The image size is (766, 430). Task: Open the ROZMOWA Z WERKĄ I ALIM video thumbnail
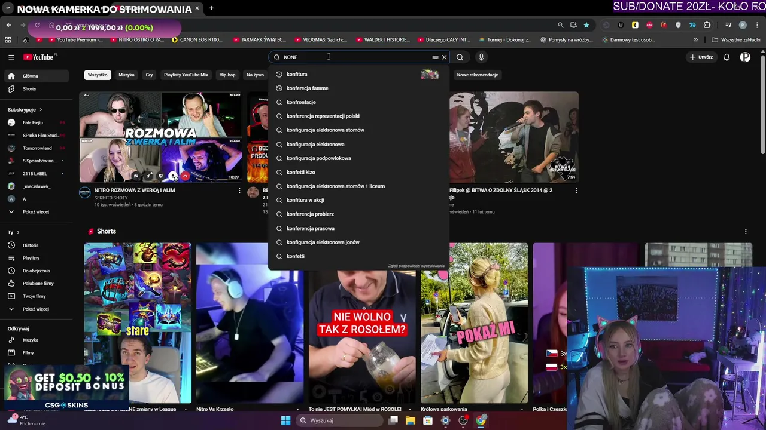pos(160,137)
